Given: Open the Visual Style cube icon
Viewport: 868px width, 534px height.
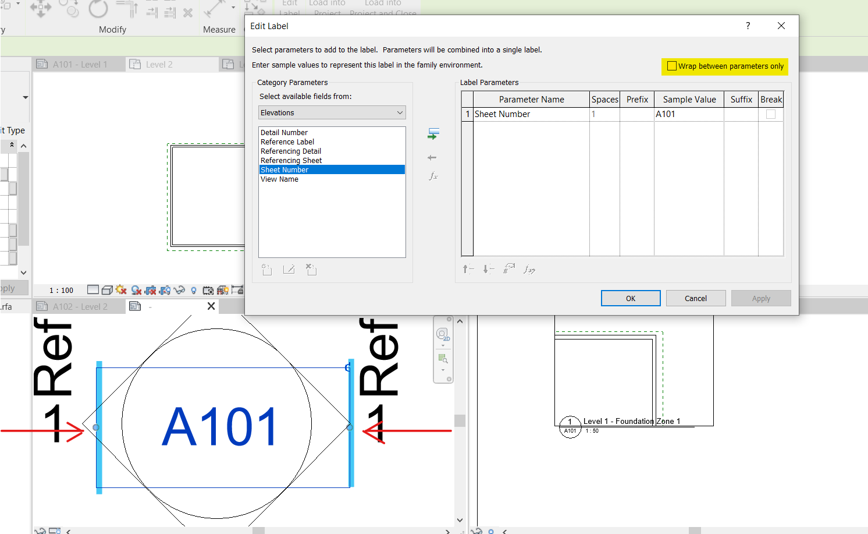Looking at the screenshot, I should (x=107, y=289).
